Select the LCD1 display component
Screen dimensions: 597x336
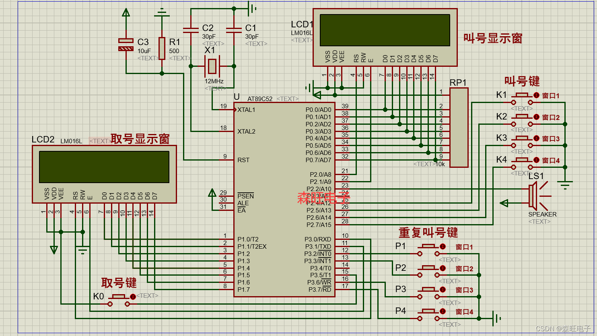385,37
